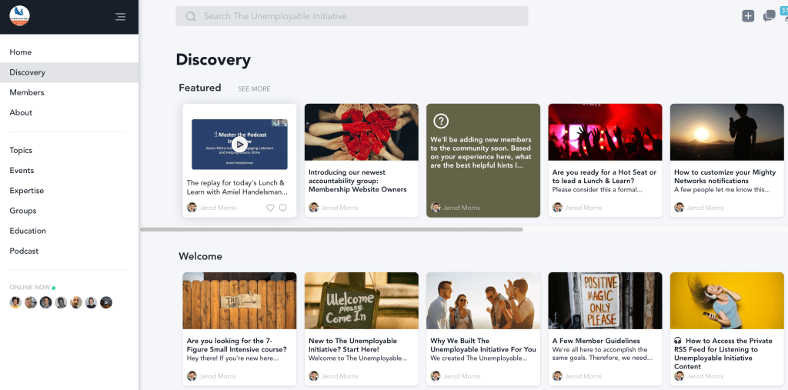Open the Podcast section
This screenshot has height=390, width=788.
[x=24, y=251]
